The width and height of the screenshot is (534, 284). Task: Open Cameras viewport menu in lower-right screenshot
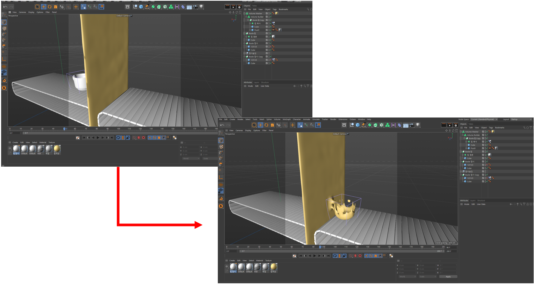[x=239, y=131]
